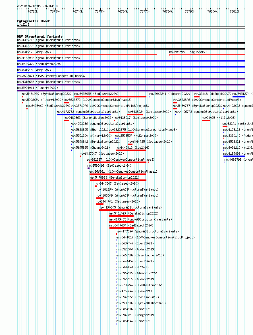This screenshot has height=335, width=253.
Task: Select nsv6440309 (Sedlazeck2020) label
Action: 39,64
